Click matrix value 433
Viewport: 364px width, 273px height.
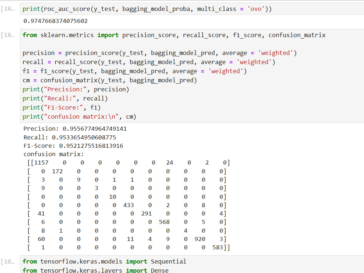point(128,205)
